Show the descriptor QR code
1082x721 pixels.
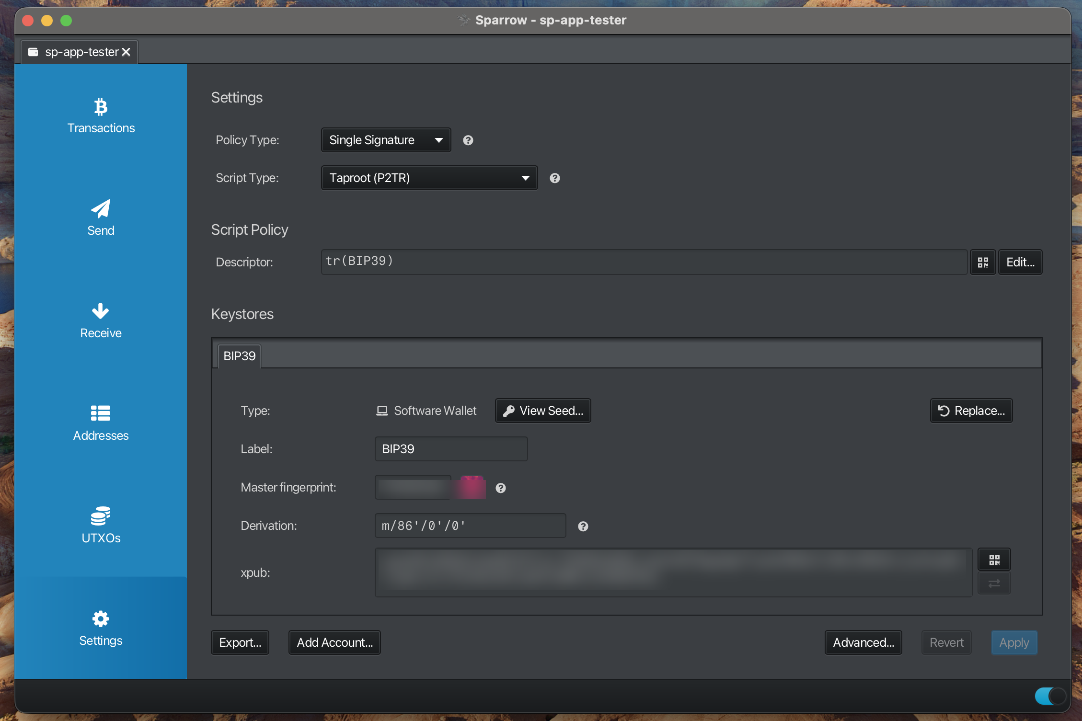pos(983,262)
